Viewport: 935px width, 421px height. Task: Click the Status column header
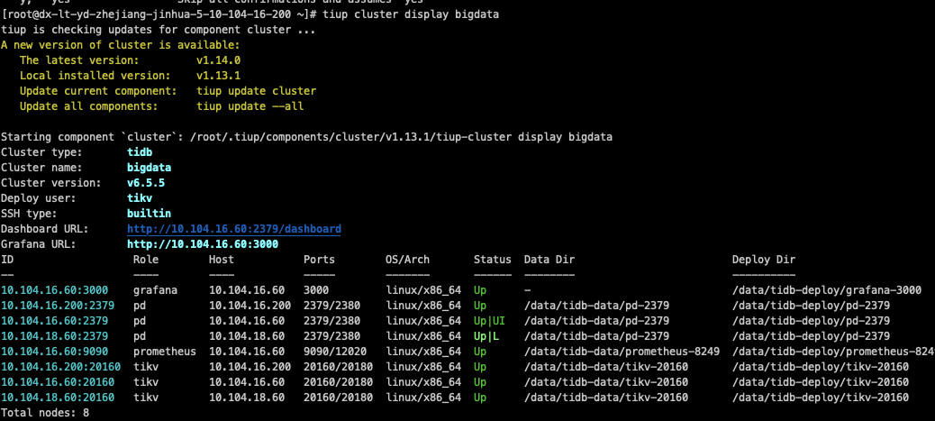click(492, 260)
